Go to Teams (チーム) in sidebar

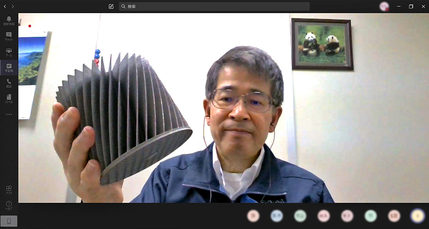[9, 52]
